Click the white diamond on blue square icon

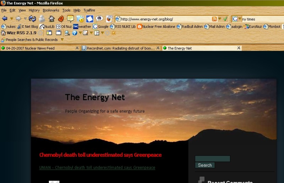pyautogui.click(x=90, y=19)
